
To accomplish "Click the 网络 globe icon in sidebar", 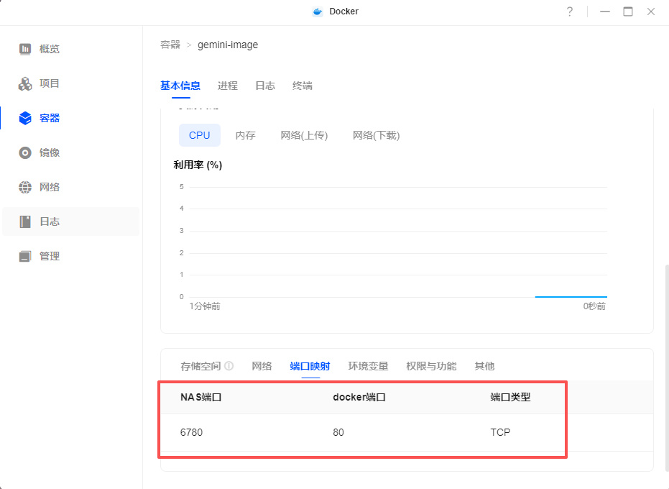I will [x=25, y=187].
